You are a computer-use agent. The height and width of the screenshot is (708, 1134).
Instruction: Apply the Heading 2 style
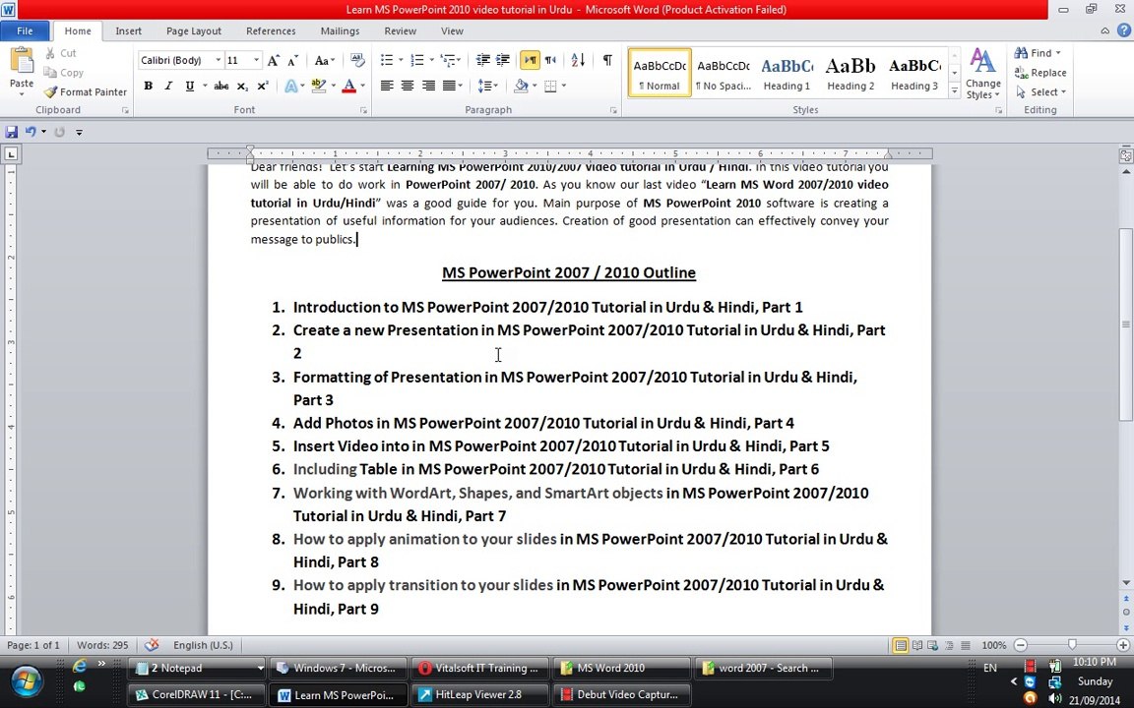click(x=850, y=73)
